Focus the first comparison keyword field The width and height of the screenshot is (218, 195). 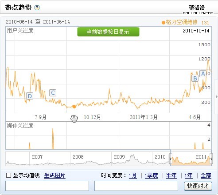pos(47,186)
